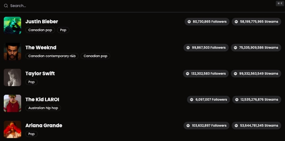Select the Australian hip hop genre tag
Screen dimensions: 285x141
pos(43,108)
